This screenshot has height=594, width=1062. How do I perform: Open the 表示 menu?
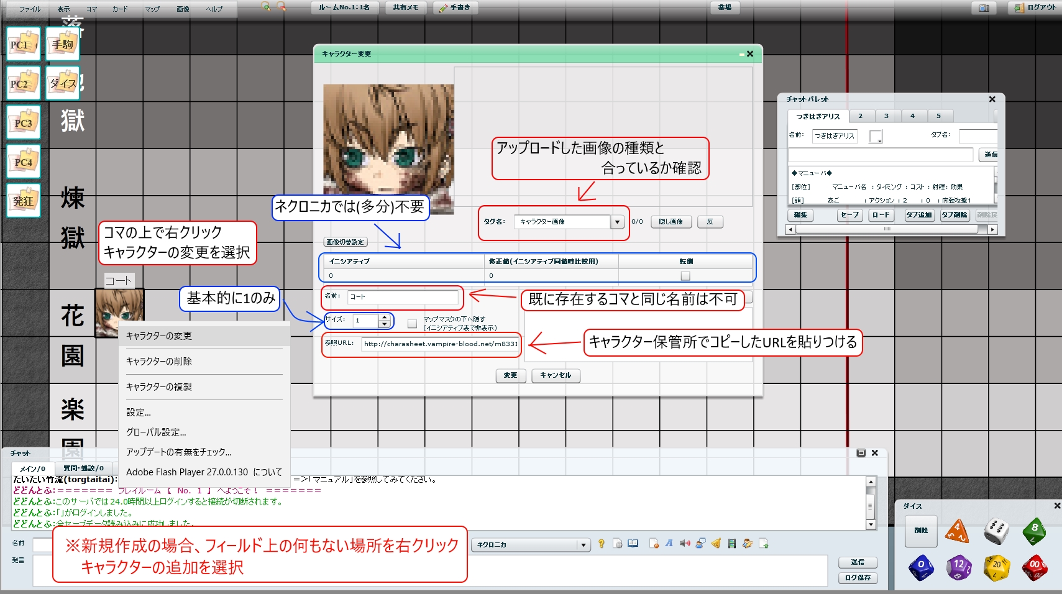click(x=63, y=9)
